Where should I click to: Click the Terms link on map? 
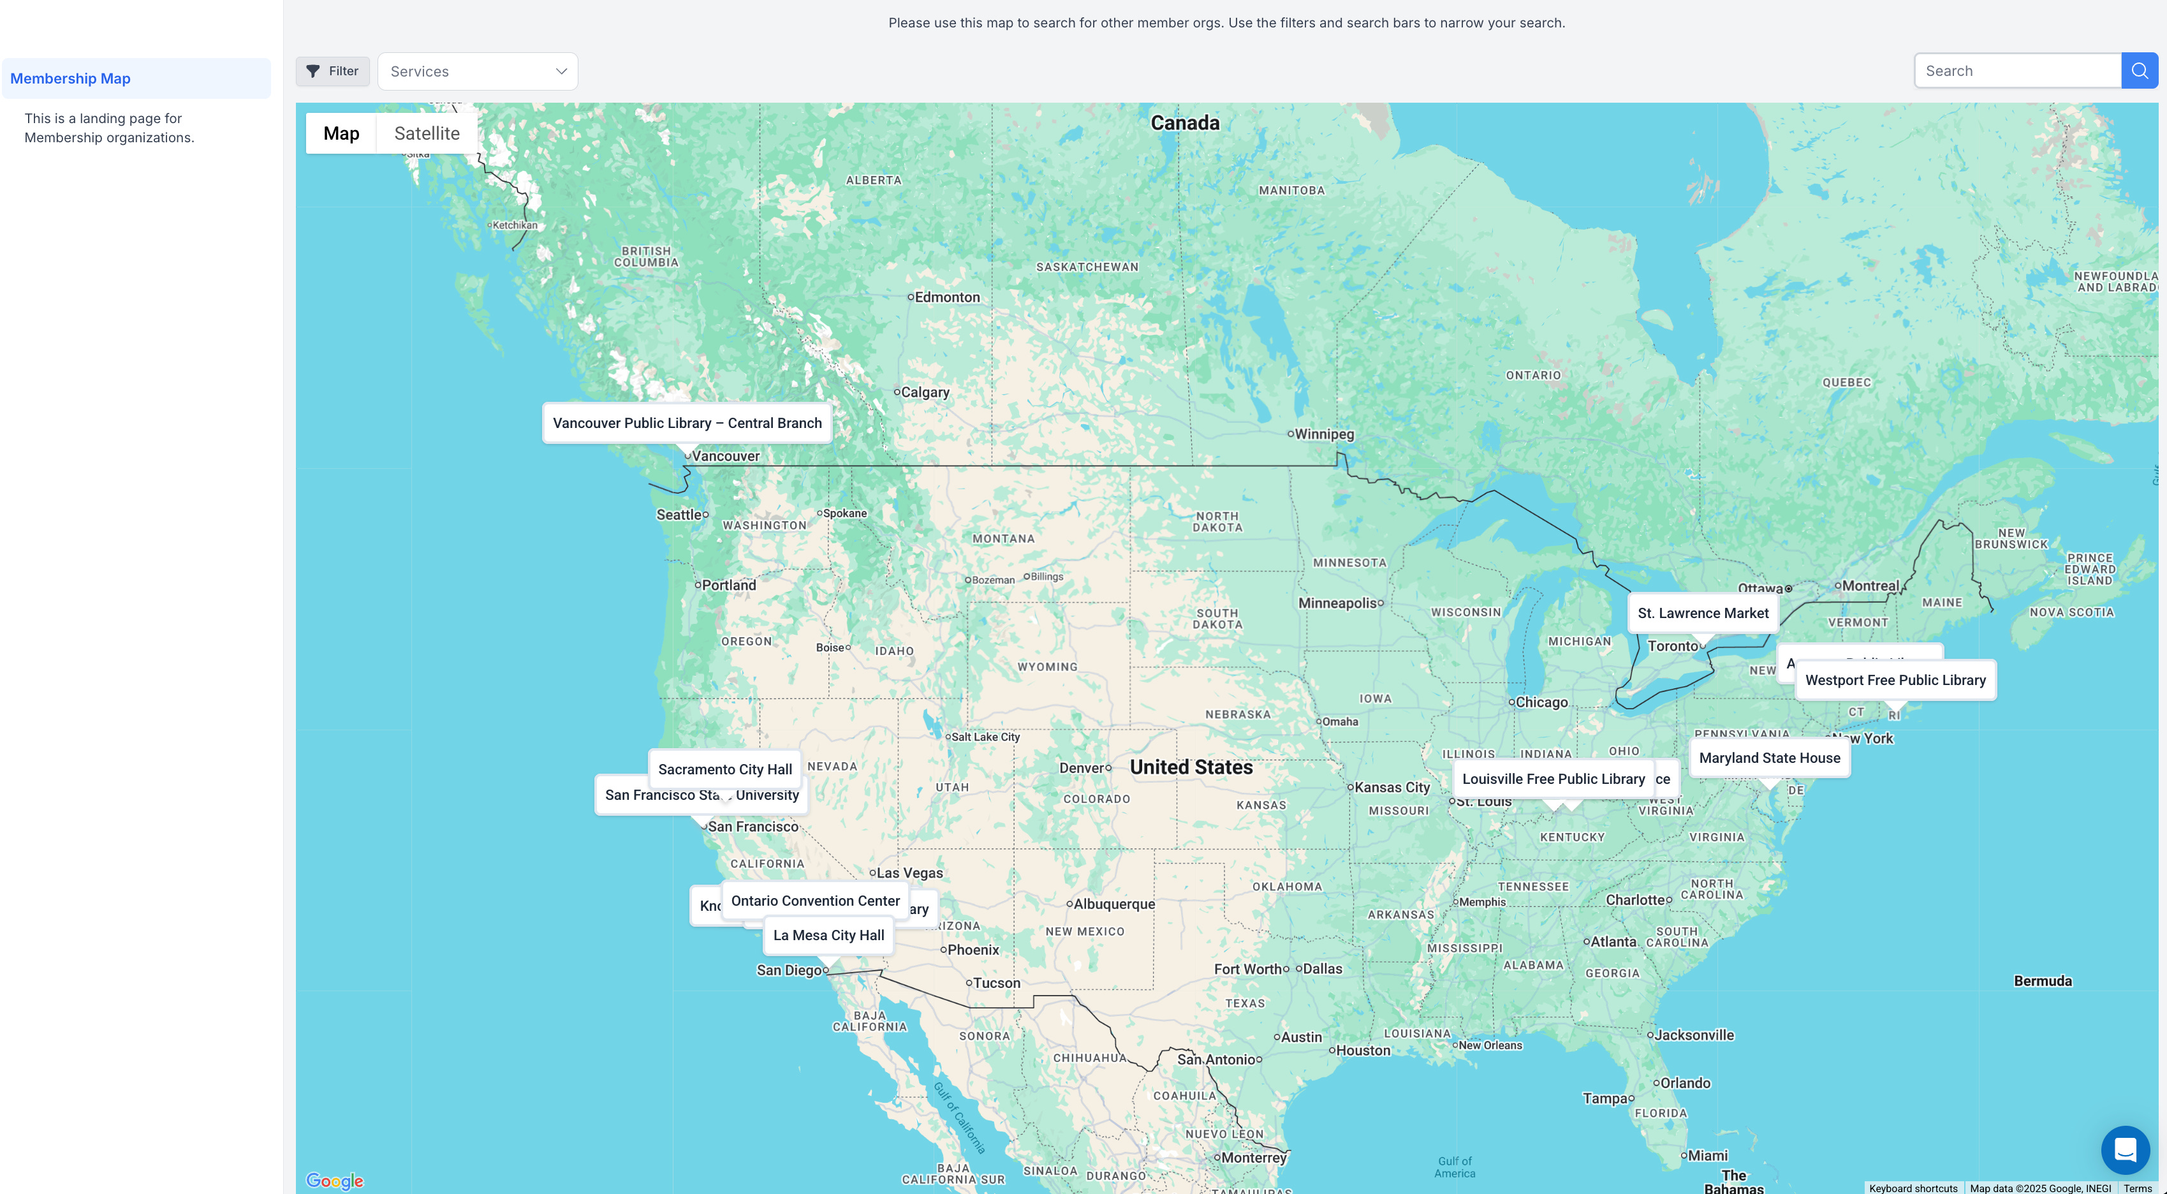coord(2137,1187)
